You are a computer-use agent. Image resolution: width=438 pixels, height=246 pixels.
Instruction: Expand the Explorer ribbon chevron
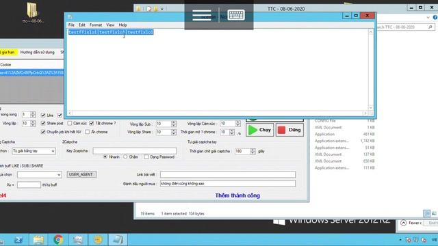pyautogui.click(x=428, y=17)
